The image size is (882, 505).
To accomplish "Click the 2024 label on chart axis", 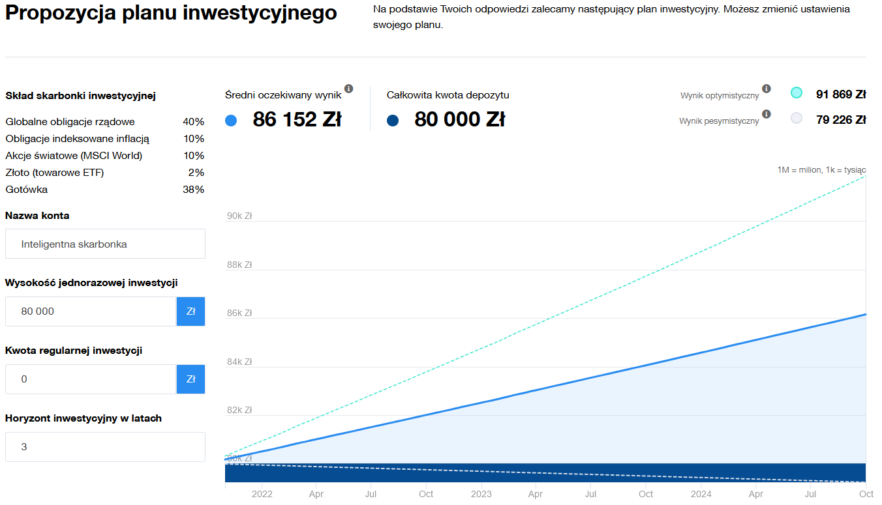I will coord(701,494).
